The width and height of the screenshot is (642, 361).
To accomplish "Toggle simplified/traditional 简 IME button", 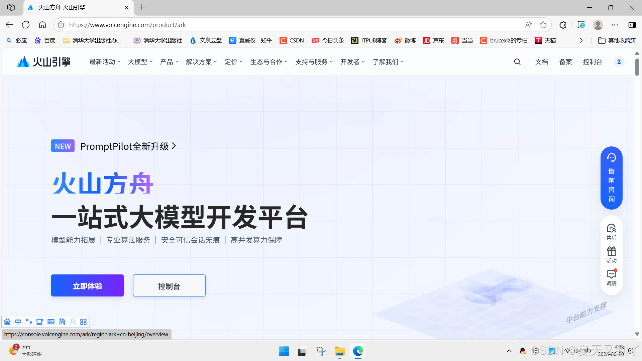I will point(62,322).
